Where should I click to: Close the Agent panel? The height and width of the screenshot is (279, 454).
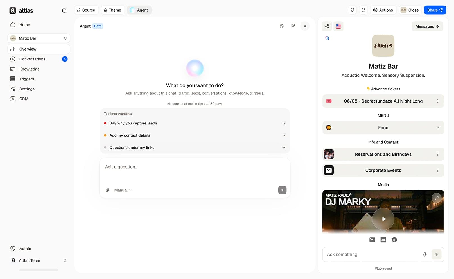[x=305, y=26]
